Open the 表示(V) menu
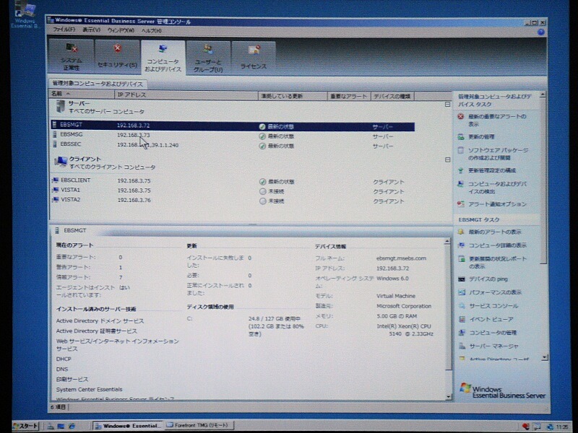This screenshot has width=578, height=433. [92, 30]
